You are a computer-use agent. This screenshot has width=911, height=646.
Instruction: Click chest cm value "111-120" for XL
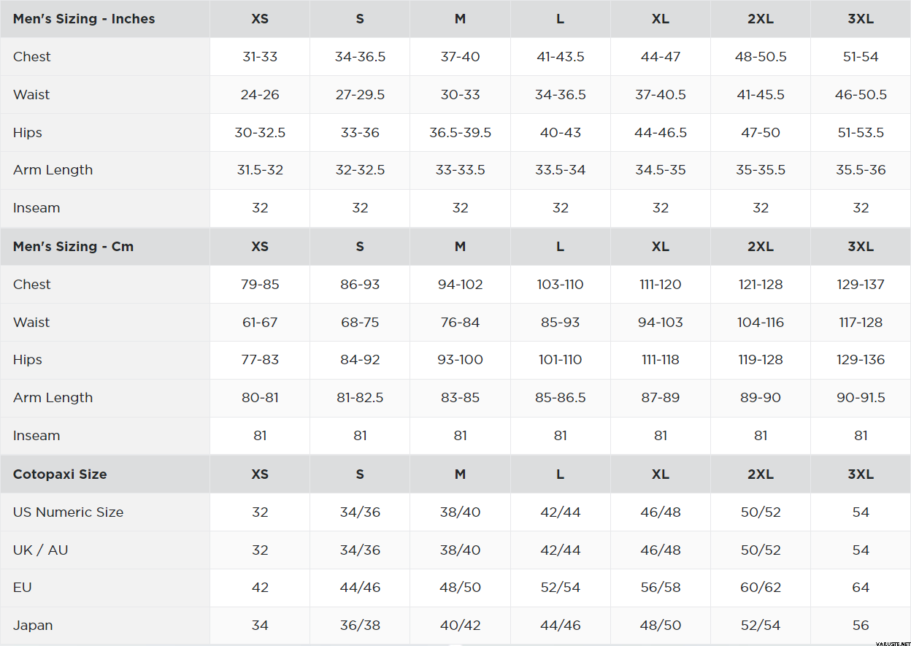[660, 285]
